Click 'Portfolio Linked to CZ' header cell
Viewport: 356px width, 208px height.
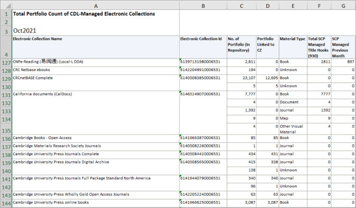click(x=268, y=47)
